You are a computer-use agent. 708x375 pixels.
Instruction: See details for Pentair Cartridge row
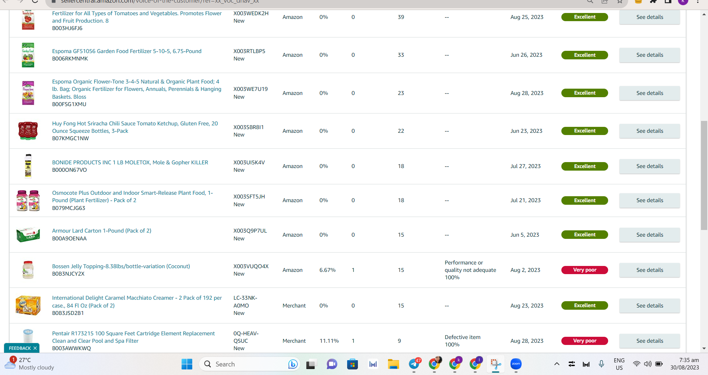pos(649,341)
